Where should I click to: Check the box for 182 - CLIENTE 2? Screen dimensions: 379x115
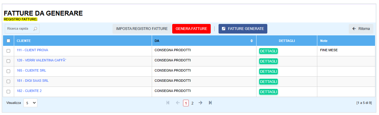(x=8, y=92)
